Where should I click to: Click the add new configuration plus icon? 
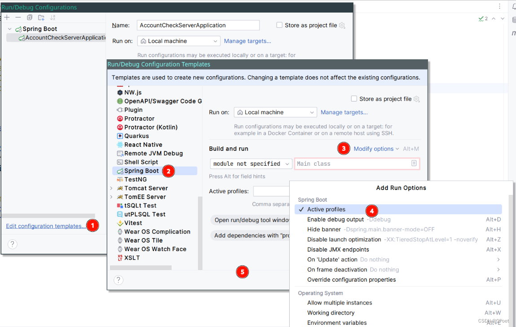pyautogui.click(x=7, y=18)
